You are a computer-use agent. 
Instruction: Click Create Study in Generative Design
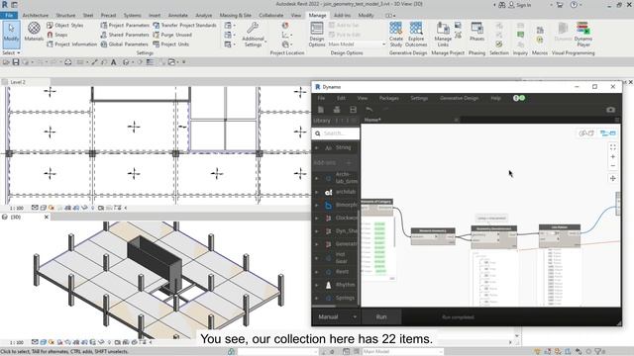point(396,35)
